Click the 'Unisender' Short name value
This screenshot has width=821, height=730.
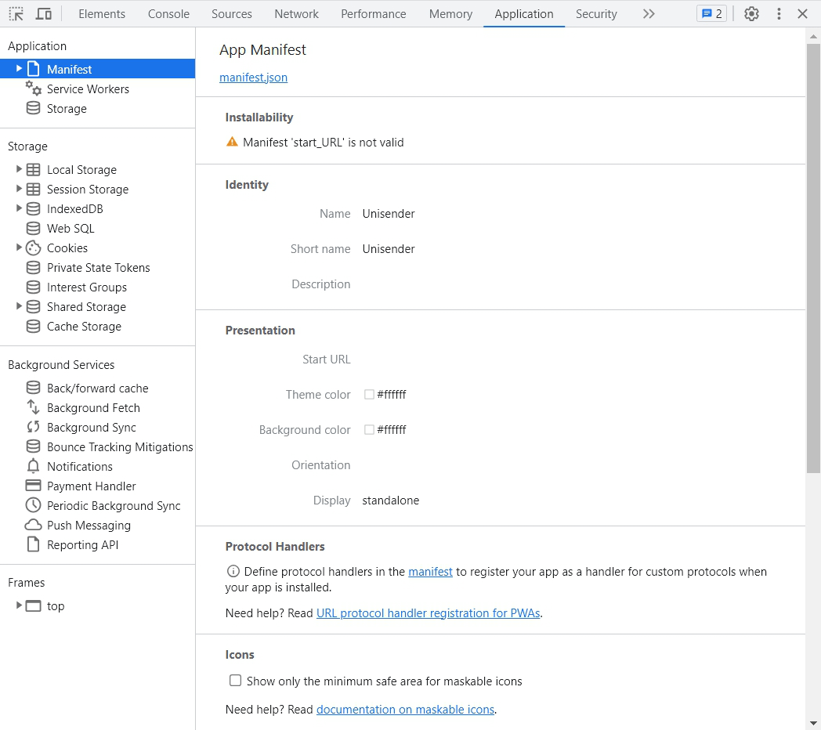pos(389,249)
